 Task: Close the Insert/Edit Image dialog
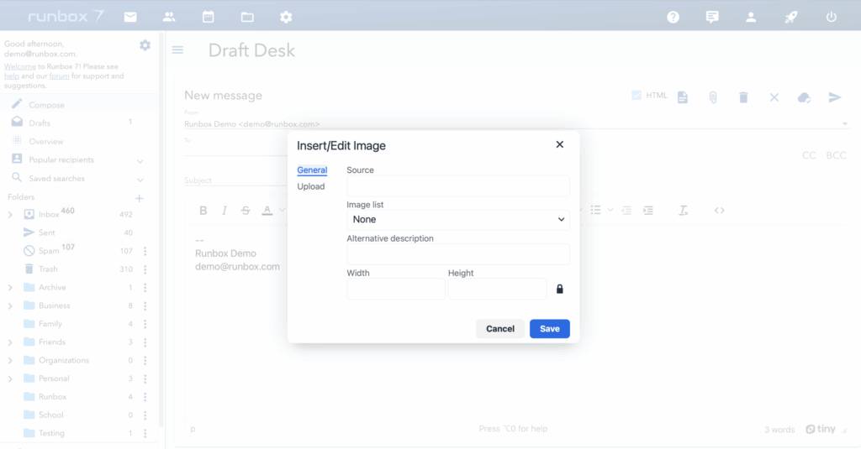click(x=559, y=144)
